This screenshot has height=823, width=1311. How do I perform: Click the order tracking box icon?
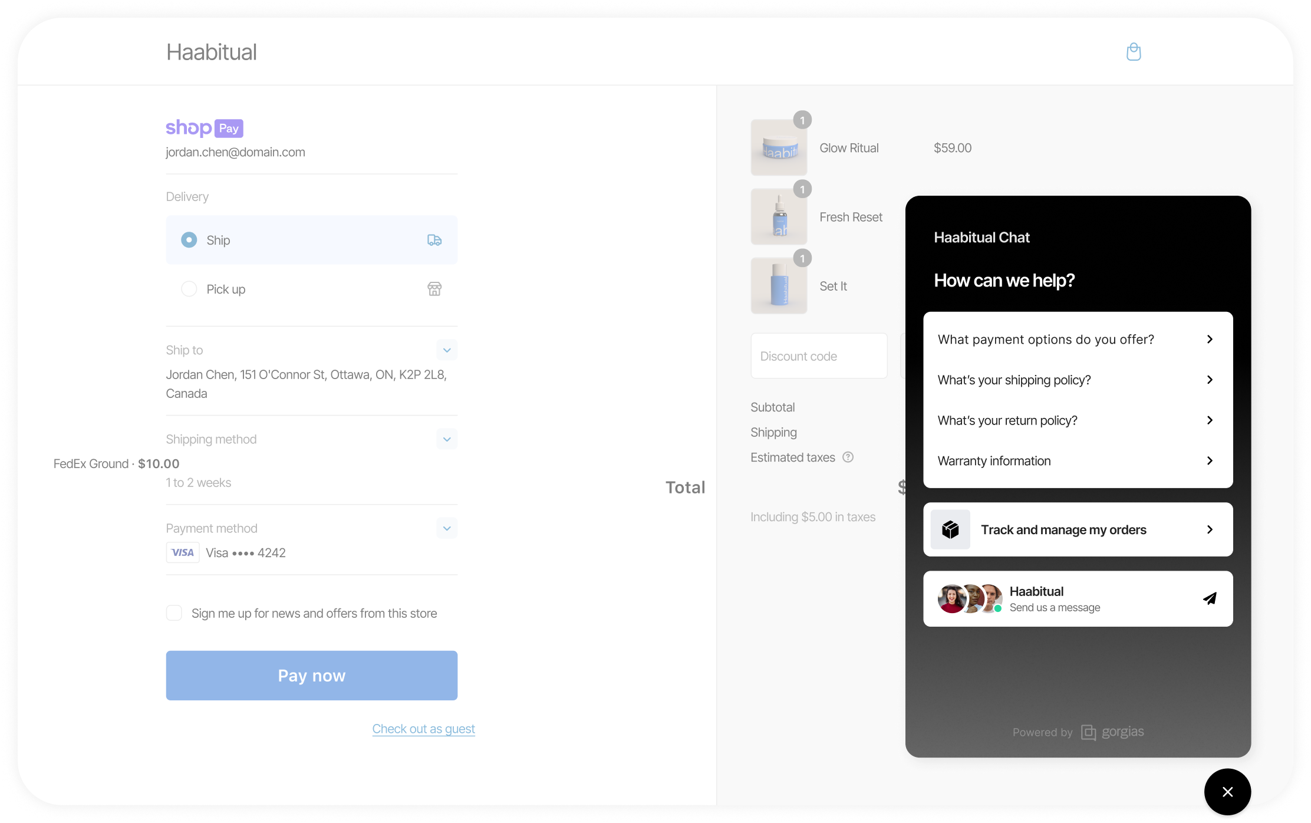tap(951, 529)
